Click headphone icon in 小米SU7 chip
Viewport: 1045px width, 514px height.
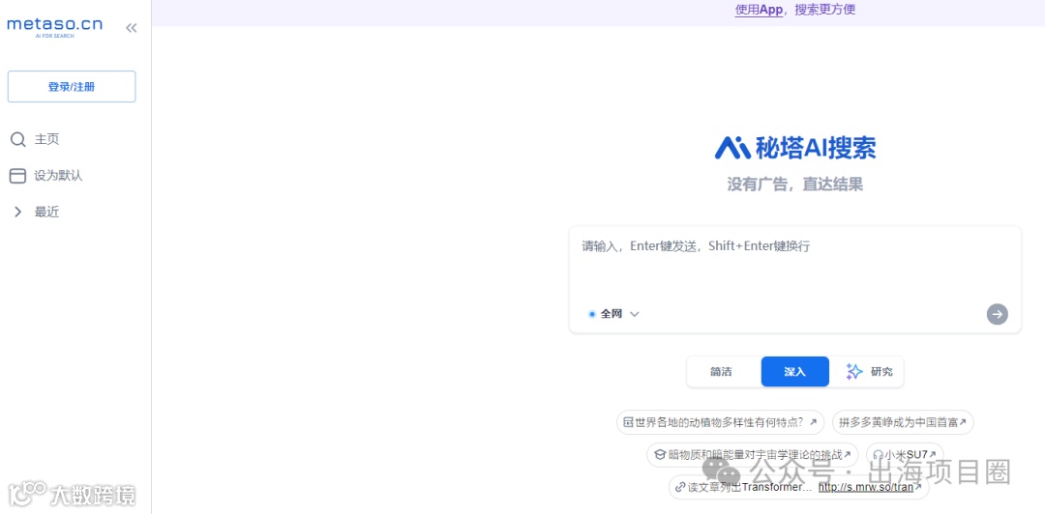click(x=878, y=455)
